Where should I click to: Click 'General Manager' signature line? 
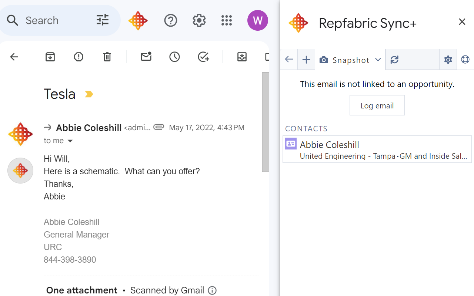click(x=77, y=235)
